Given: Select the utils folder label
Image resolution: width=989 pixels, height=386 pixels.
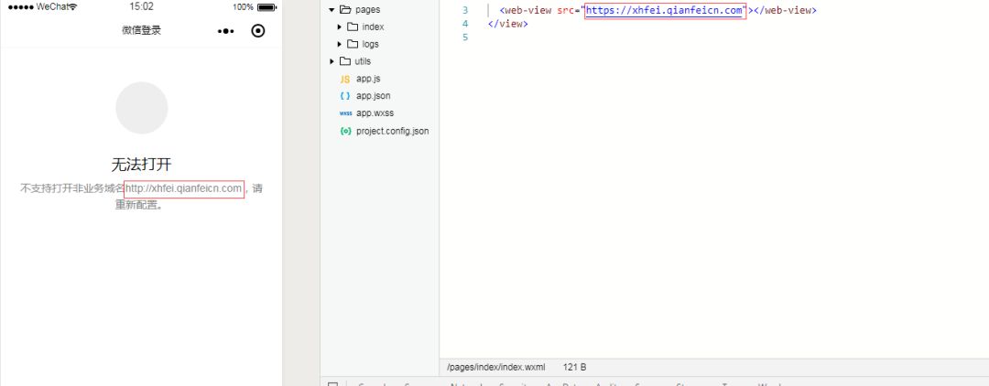Looking at the screenshot, I should pos(363,61).
